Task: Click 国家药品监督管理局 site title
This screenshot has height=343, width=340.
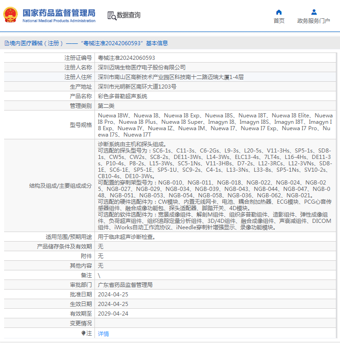Action: coord(59,13)
